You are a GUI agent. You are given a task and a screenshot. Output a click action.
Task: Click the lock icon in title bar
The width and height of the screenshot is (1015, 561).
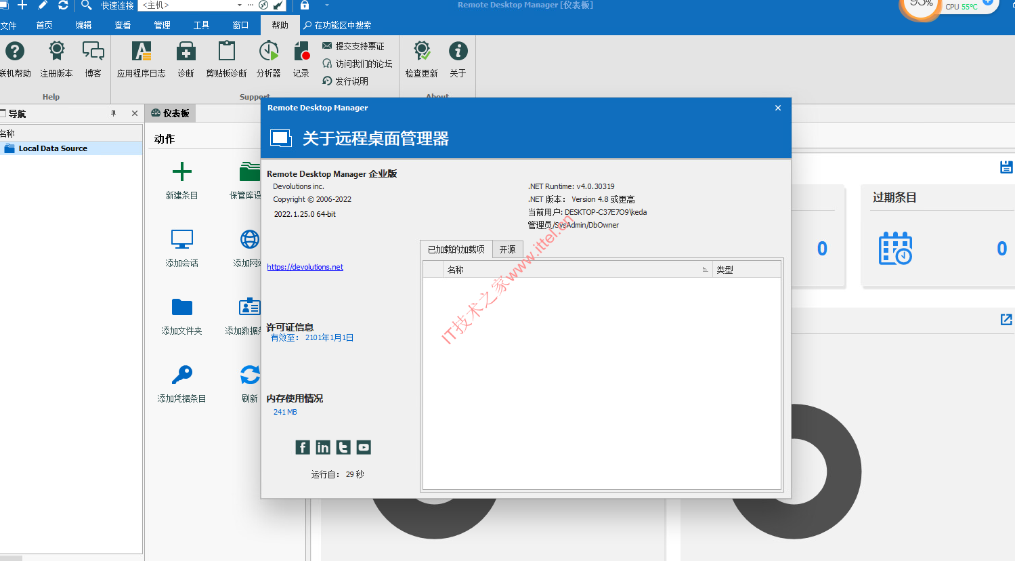point(305,5)
